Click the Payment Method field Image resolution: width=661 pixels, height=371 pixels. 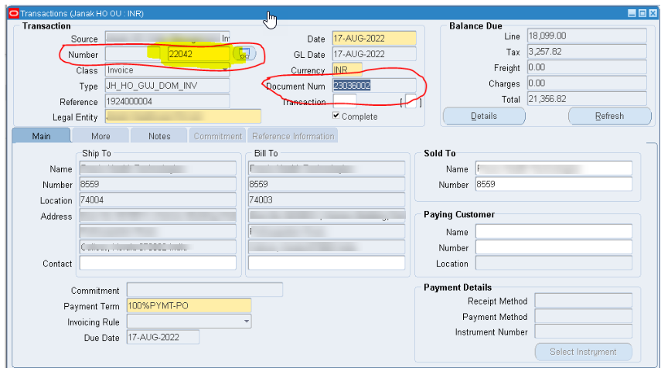click(584, 316)
